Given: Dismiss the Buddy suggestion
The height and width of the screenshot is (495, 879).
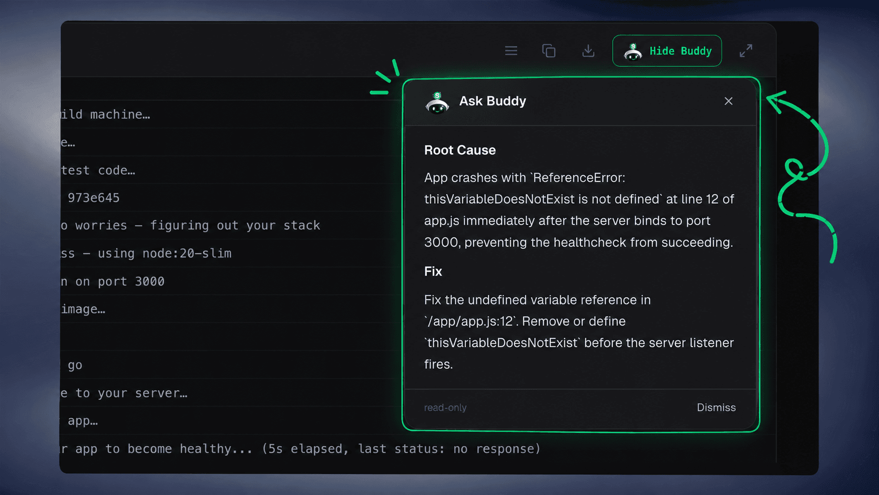Looking at the screenshot, I should click(x=716, y=408).
